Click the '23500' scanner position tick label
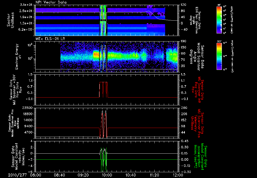 coord(28,108)
